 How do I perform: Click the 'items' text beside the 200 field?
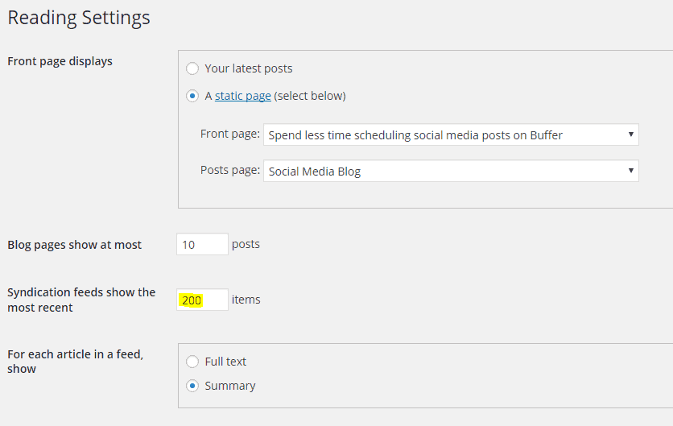point(246,300)
